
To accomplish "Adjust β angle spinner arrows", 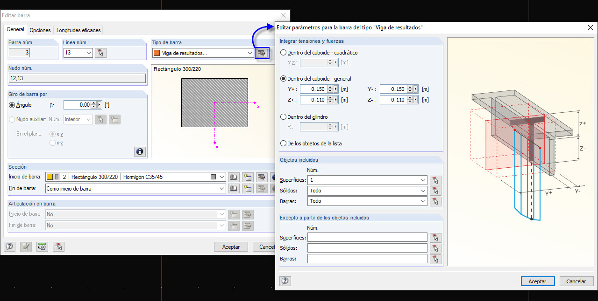I will [93, 105].
